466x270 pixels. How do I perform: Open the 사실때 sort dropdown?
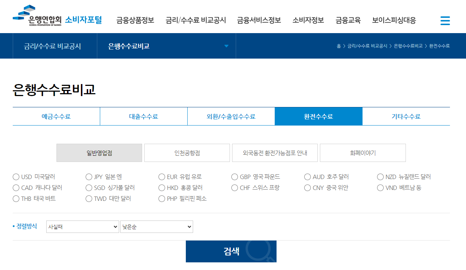point(82,226)
